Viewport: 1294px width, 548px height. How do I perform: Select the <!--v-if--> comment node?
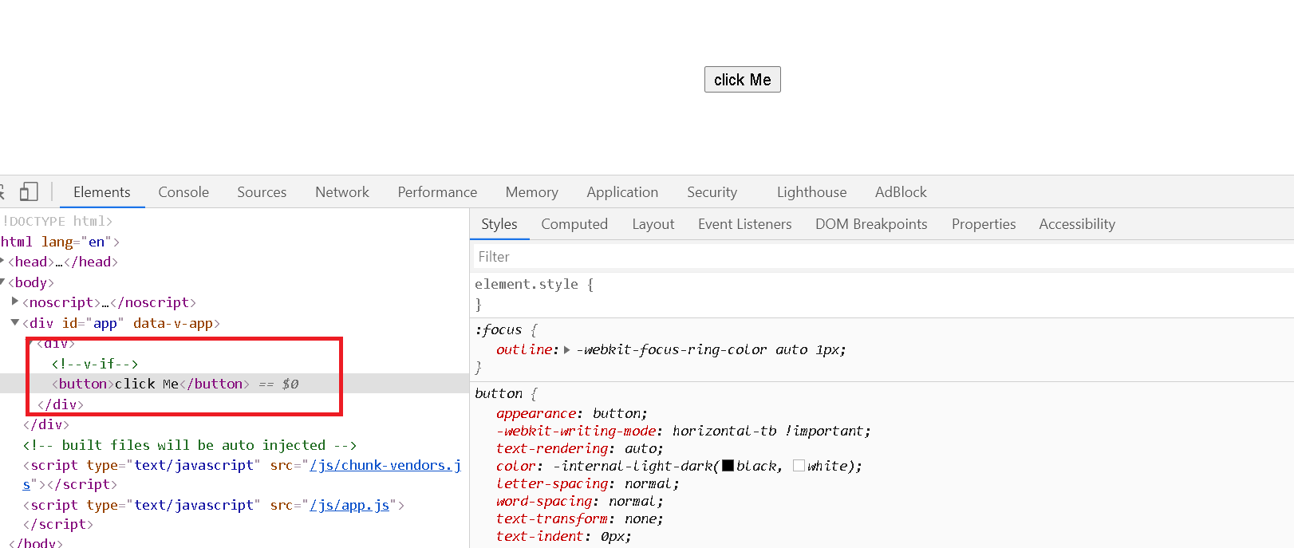click(95, 364)
